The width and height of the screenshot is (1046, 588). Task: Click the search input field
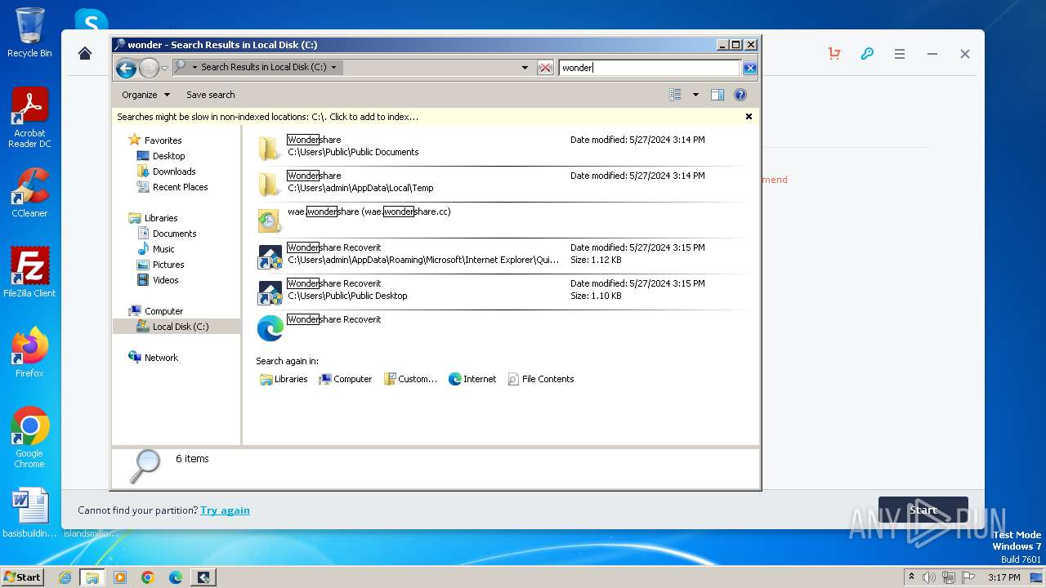(650, 68)
